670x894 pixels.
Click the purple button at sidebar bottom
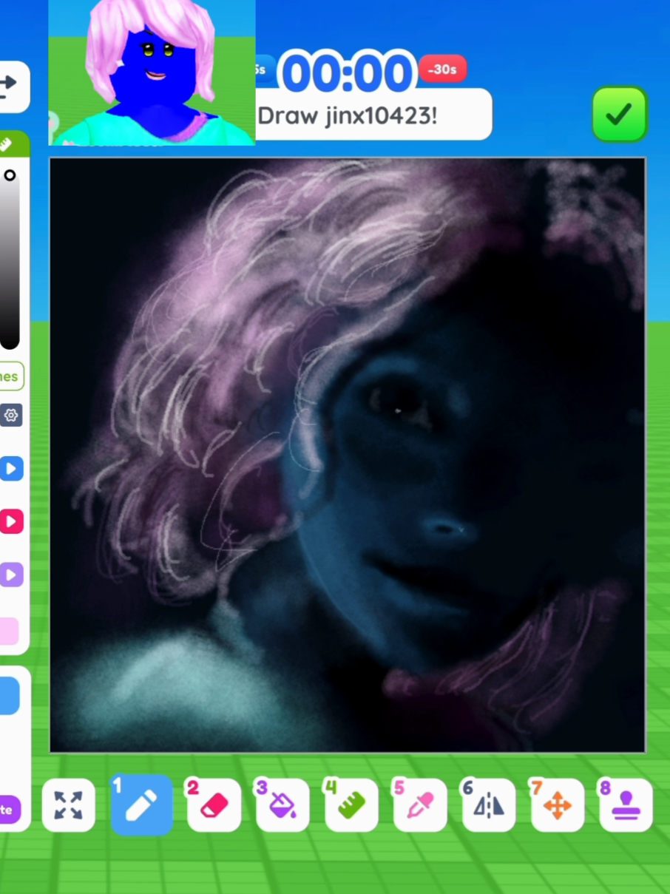(x=9, y=810)
